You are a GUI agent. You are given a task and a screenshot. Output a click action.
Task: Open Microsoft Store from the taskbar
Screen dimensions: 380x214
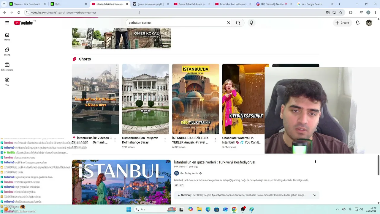[x=217, y=209]
